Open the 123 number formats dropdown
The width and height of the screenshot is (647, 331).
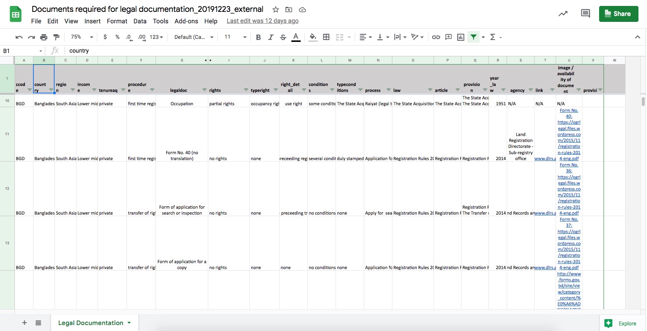[156, 37]
